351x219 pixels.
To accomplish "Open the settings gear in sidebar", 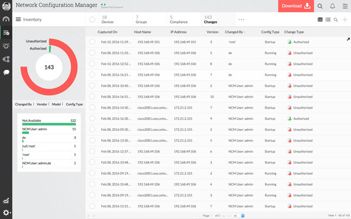I will [6, 213].
